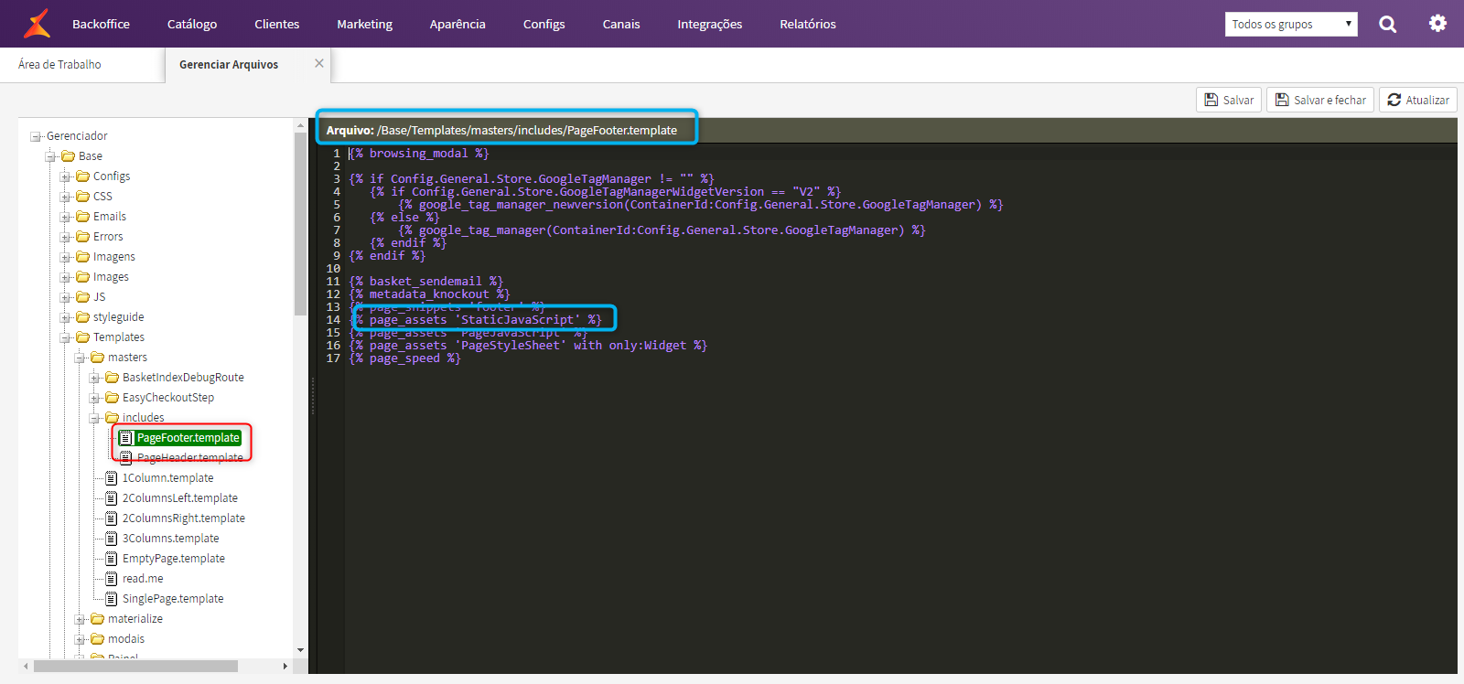Click the CSS folder icon

pos(82,197)
